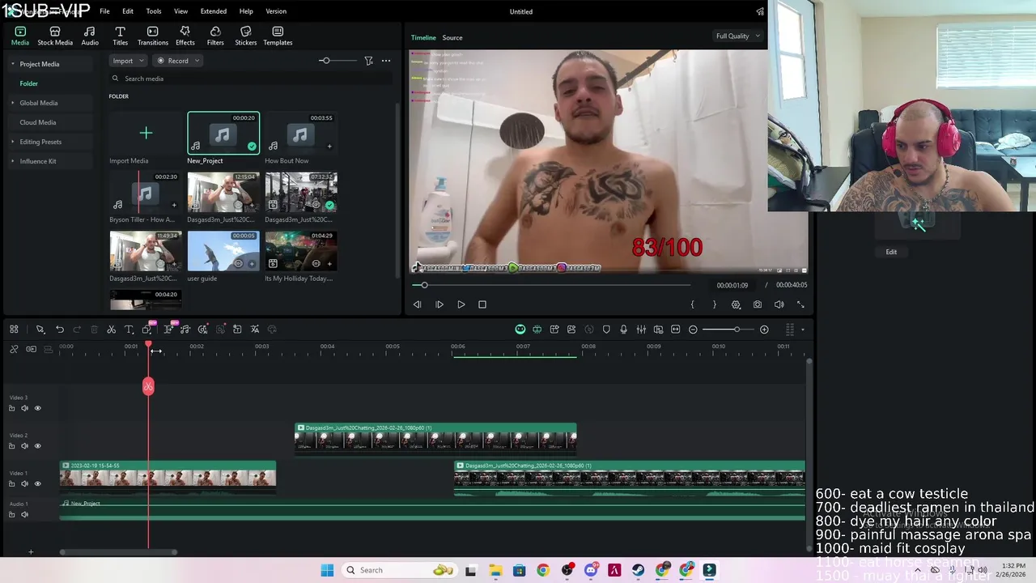
Task: Lock the Video 1 track
Action: [x=11, y=484]
